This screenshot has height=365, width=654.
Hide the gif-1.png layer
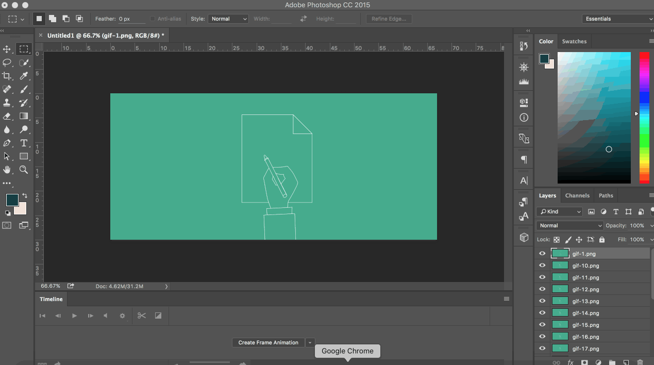point(542,253)
